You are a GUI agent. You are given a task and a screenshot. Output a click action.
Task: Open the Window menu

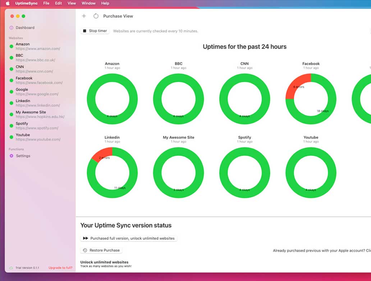[x=88, y=3]
